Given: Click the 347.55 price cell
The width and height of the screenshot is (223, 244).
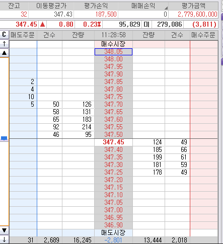Looking at the screenshot, I should (114, 127).
